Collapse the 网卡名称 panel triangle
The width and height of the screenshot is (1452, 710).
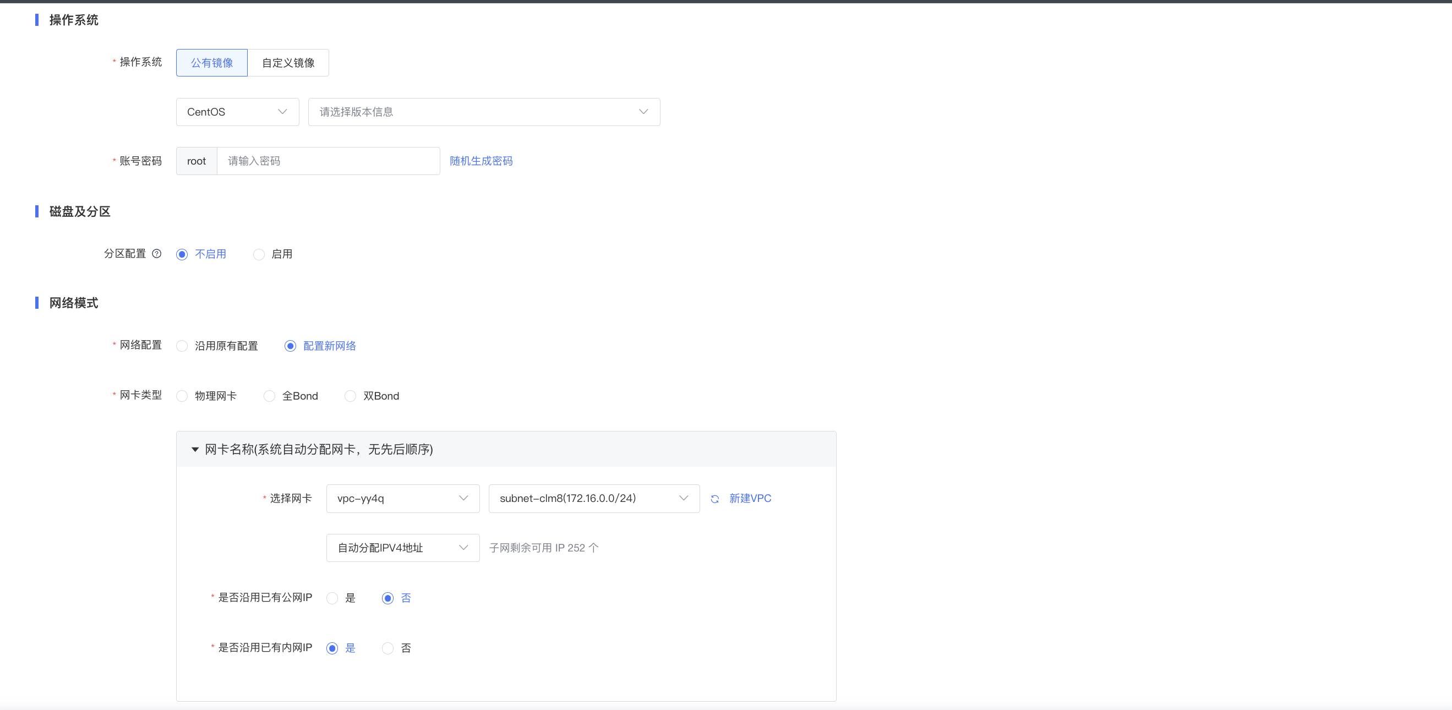pos(195,449)
